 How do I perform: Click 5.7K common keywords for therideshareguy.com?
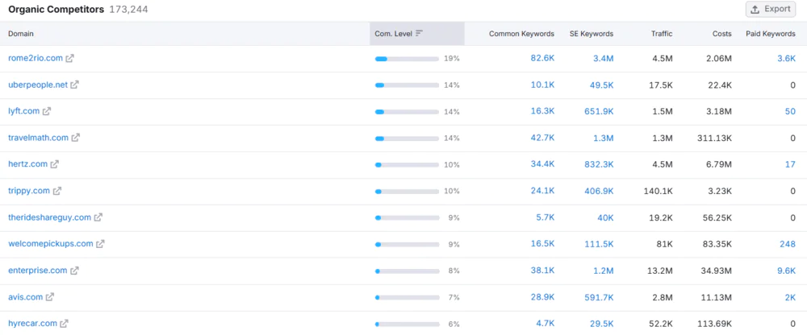point(546,217)
